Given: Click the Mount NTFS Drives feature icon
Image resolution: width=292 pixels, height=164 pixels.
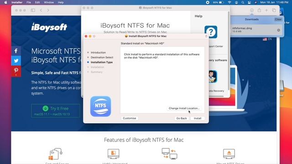Looking at the screenshot, I should point(229,154).
